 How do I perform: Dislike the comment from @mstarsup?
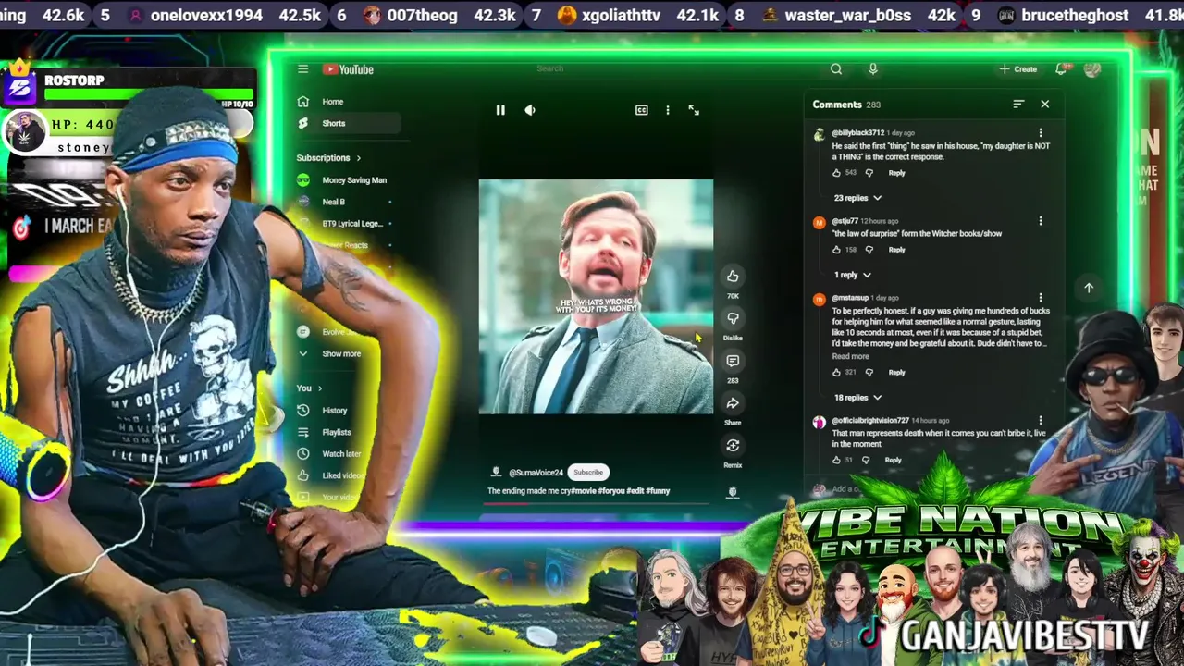pyautogui.click(x=869, y=373)
